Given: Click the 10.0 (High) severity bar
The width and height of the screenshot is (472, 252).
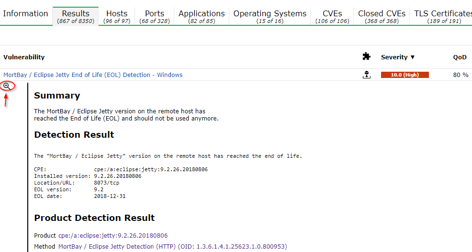Looking at the screenshot, I should pos(405,75).
